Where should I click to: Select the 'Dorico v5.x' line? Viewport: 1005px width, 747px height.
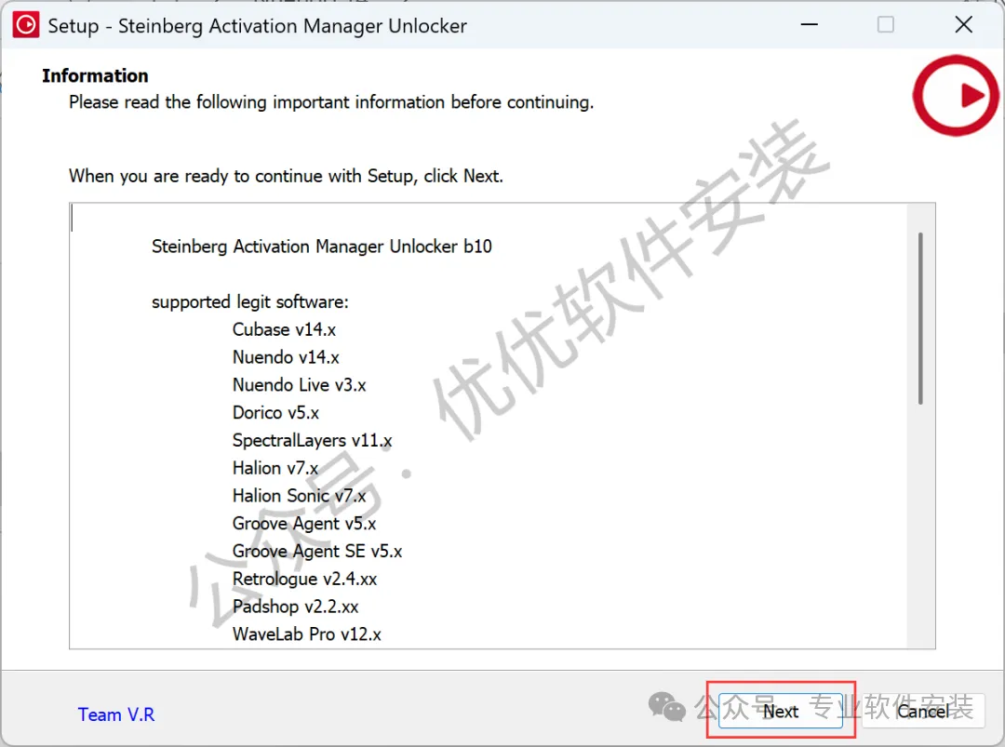click(x=275, y=412)
